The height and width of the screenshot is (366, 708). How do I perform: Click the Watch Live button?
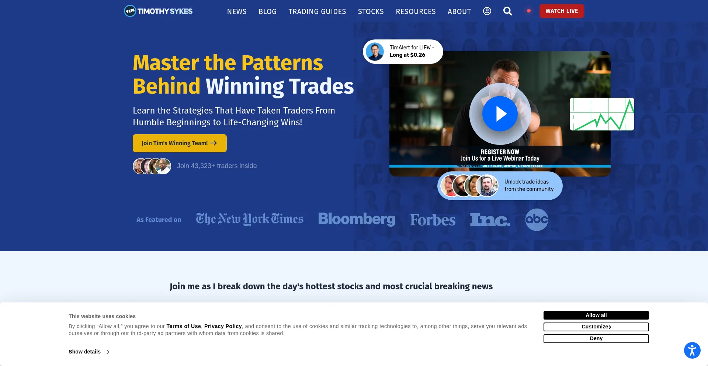point(562,11)
